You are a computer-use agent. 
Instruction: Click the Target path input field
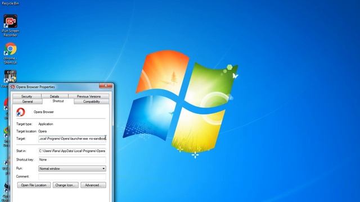[x=73, y=139]
